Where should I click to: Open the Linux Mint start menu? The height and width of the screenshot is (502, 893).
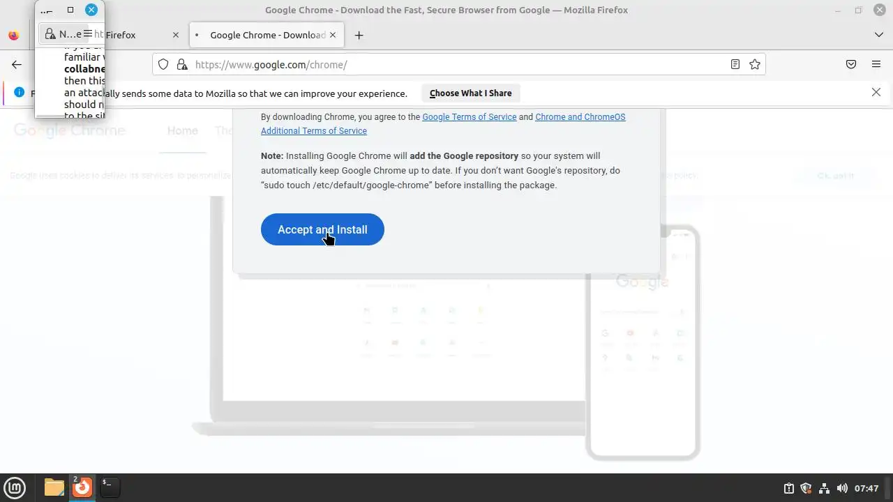pyautogui.click(x=15, y=487)
